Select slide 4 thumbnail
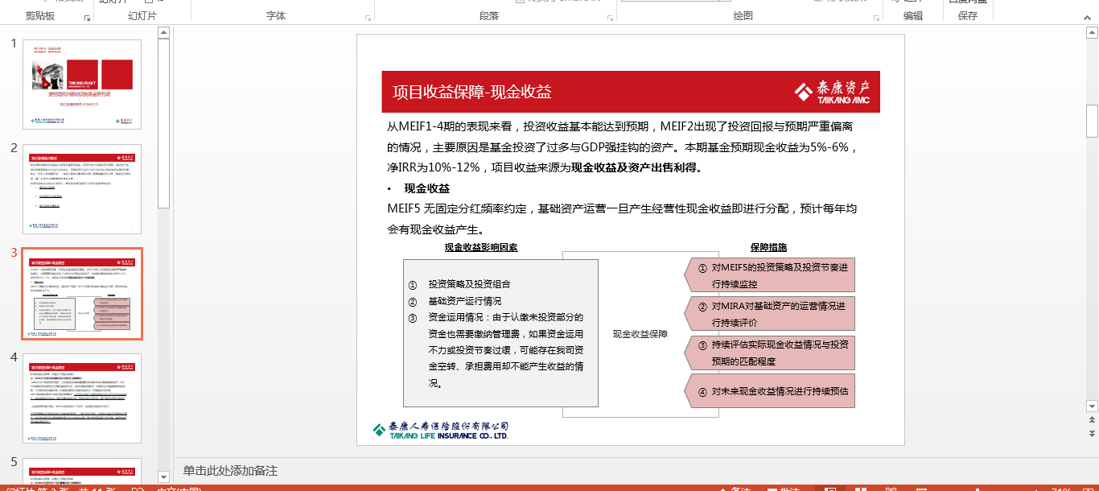 82,398
